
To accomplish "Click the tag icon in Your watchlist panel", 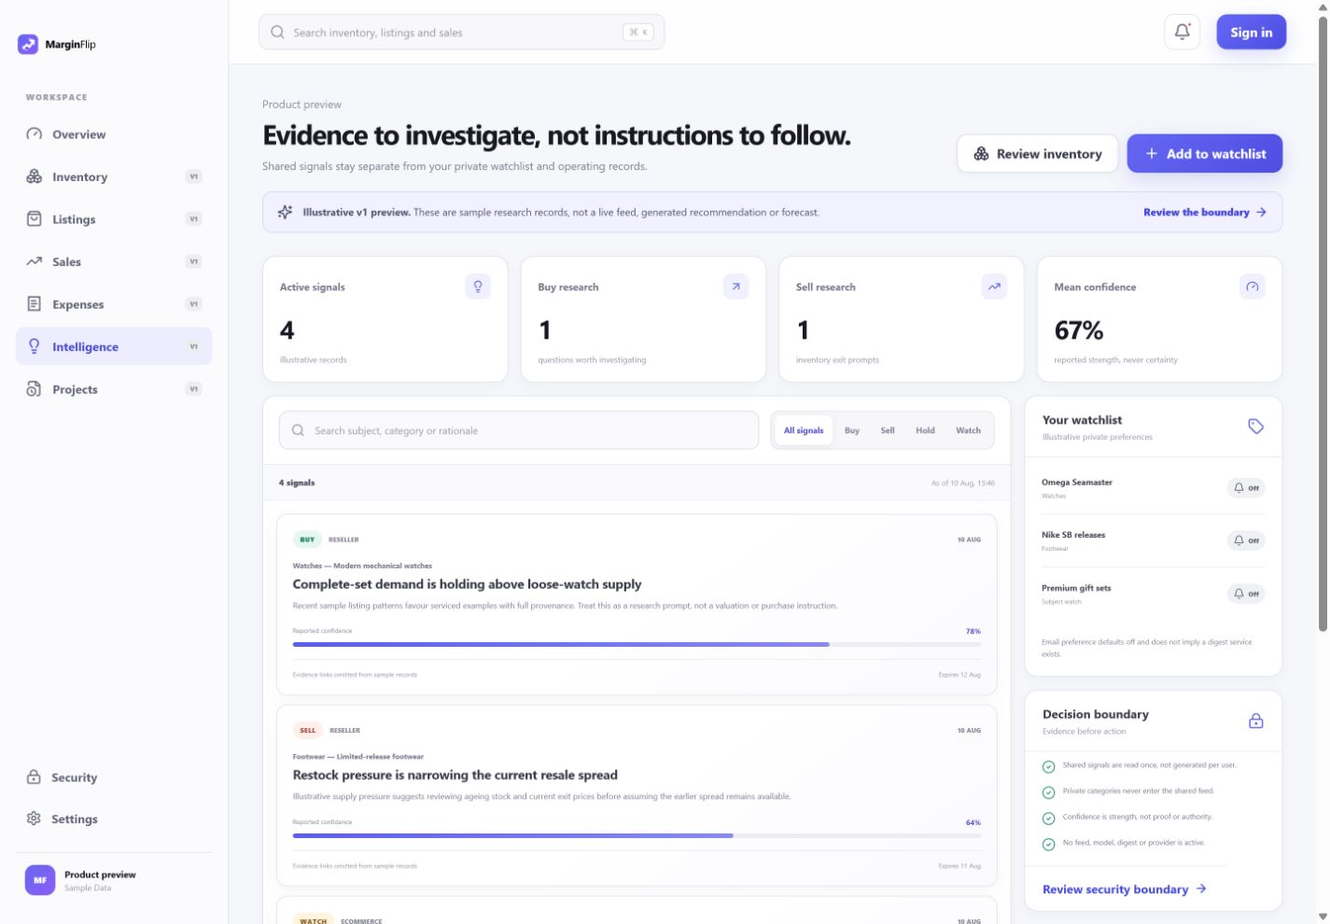I will coord(1256,427).
